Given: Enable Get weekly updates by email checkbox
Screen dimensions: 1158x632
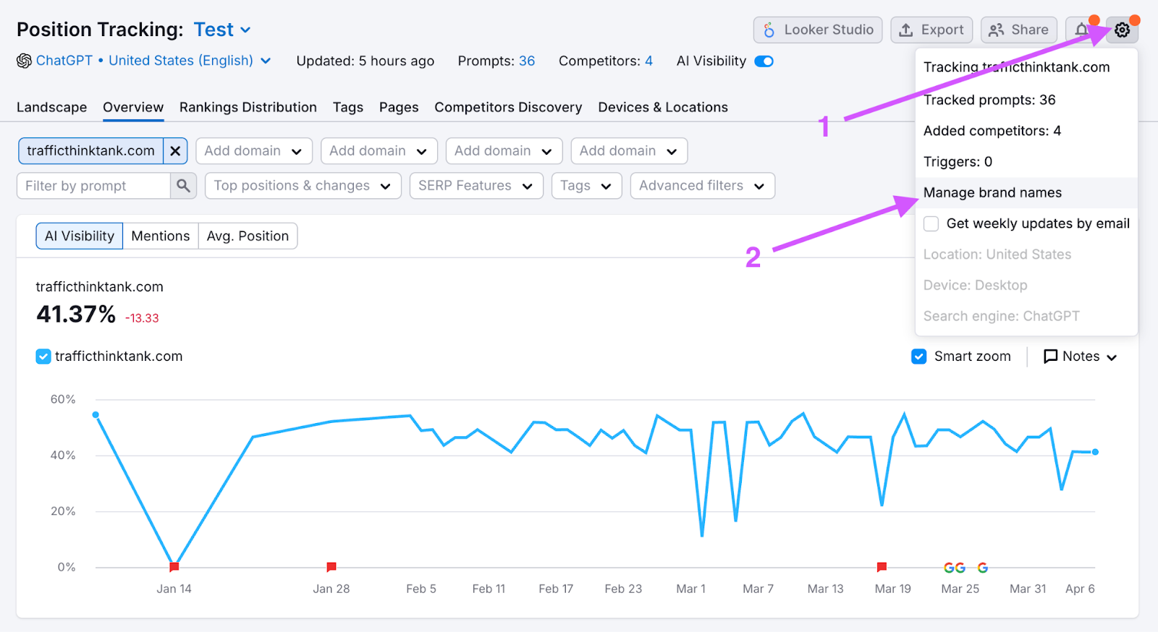Looking at the screenshot, I should pos(931,224).
